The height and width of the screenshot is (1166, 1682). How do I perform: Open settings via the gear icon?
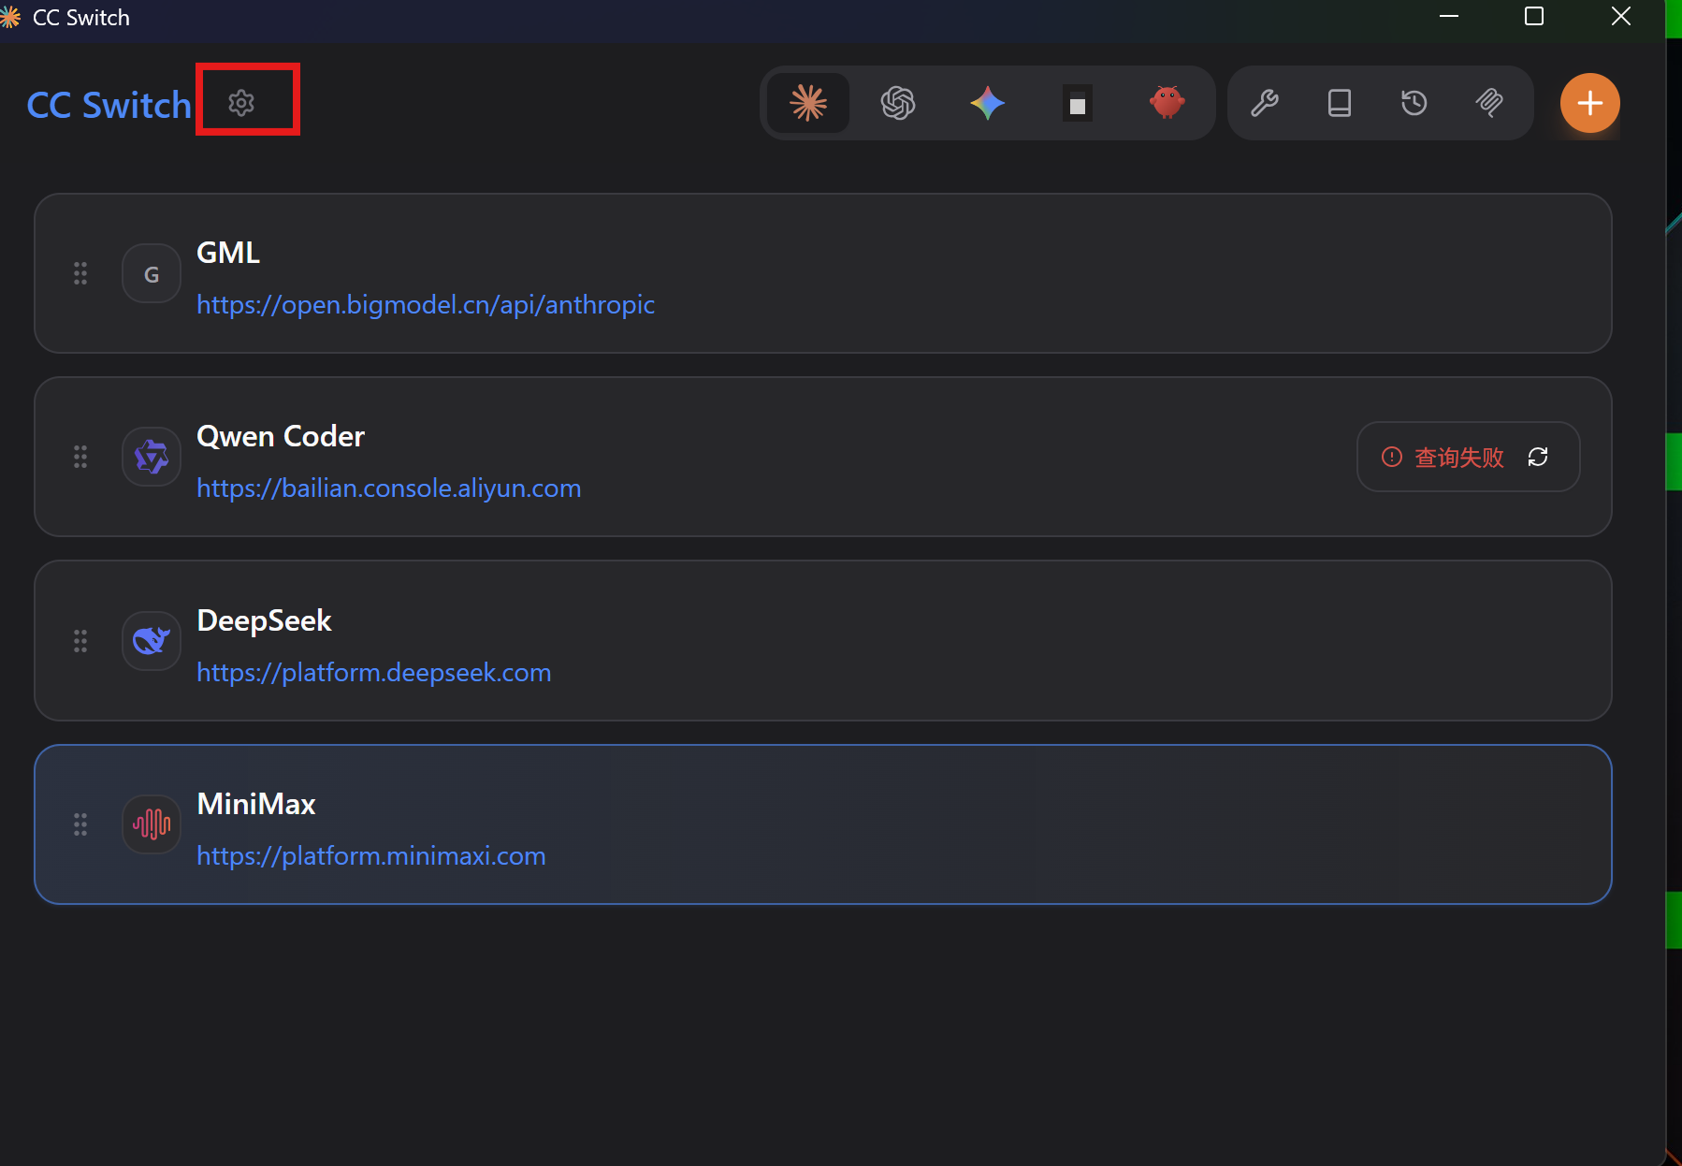[x=241, y=103]
